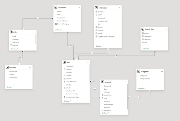Image resolution: width=180 pixels, height=121 pixels.
Task: Collapse the employees table
Action: [x=99, y=46]
